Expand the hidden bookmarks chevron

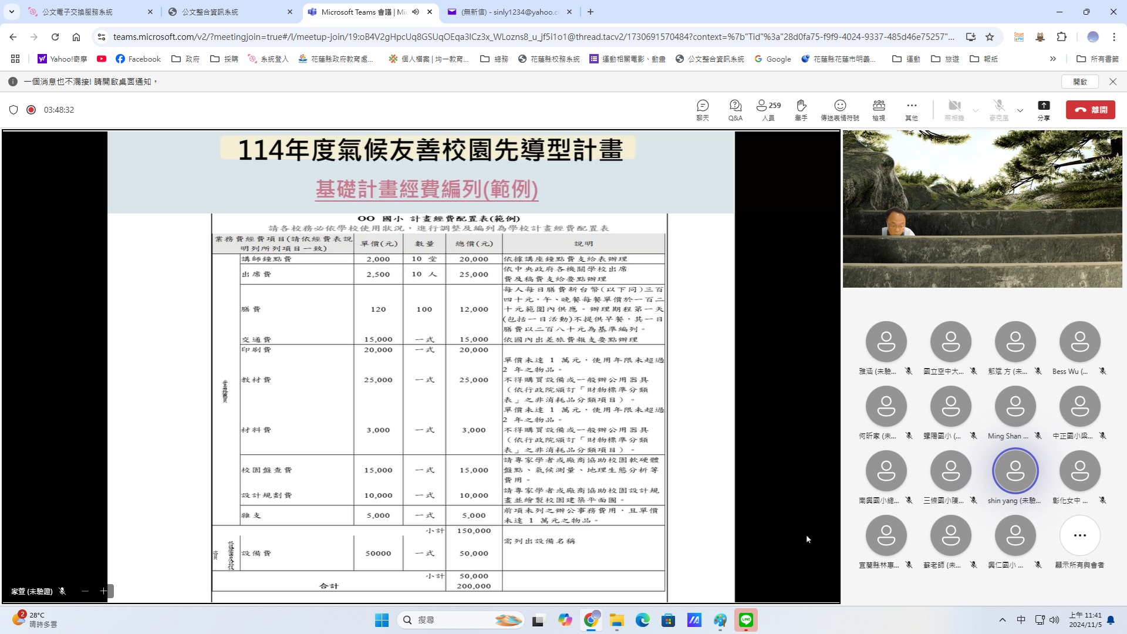tap(1052, 59)
